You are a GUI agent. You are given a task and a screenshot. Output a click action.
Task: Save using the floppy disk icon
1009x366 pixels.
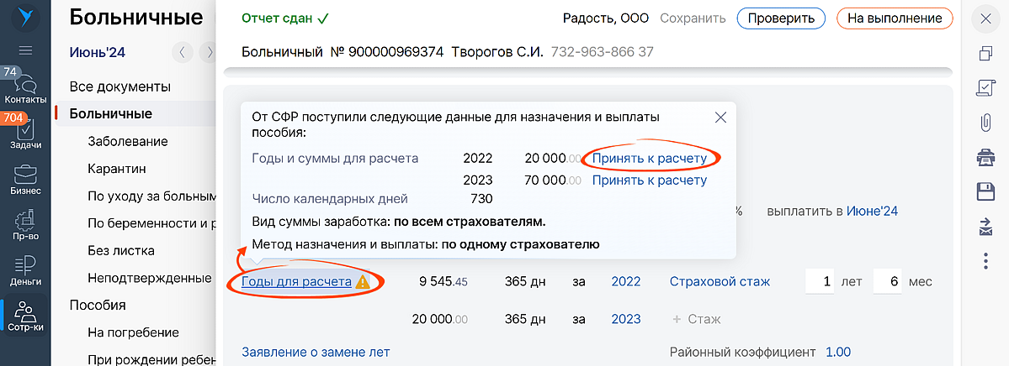986,191
